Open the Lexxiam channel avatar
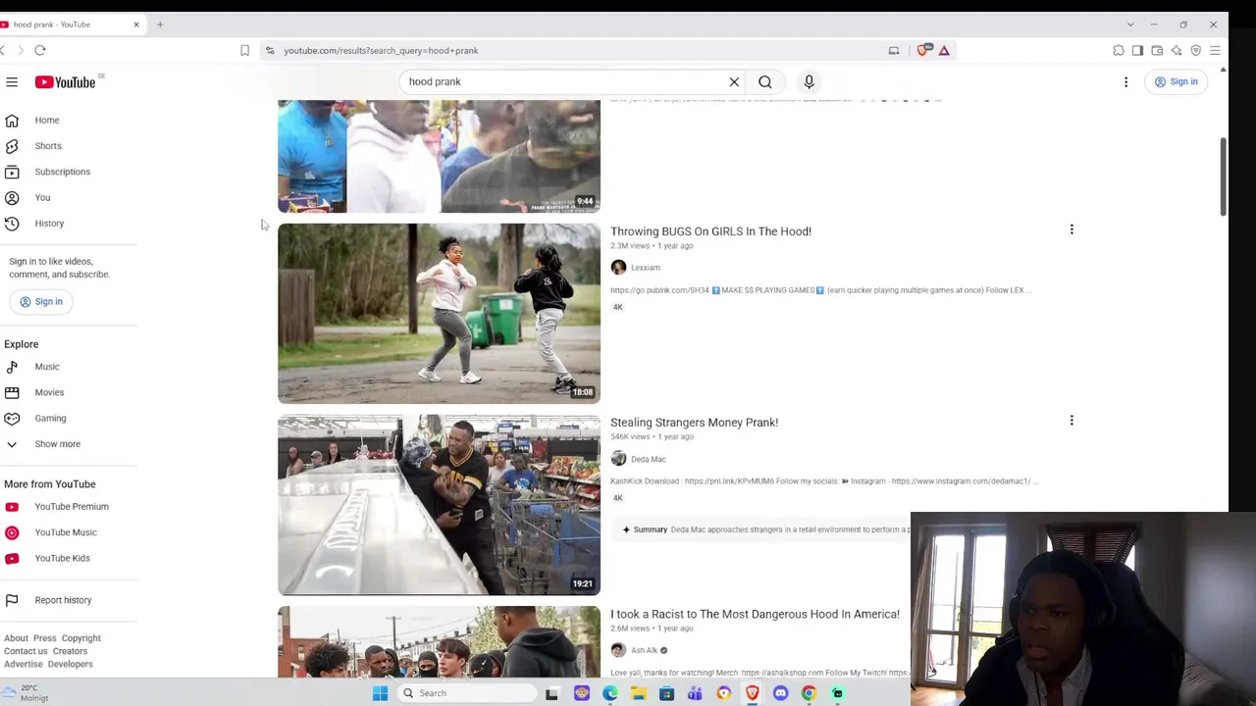 618,268
